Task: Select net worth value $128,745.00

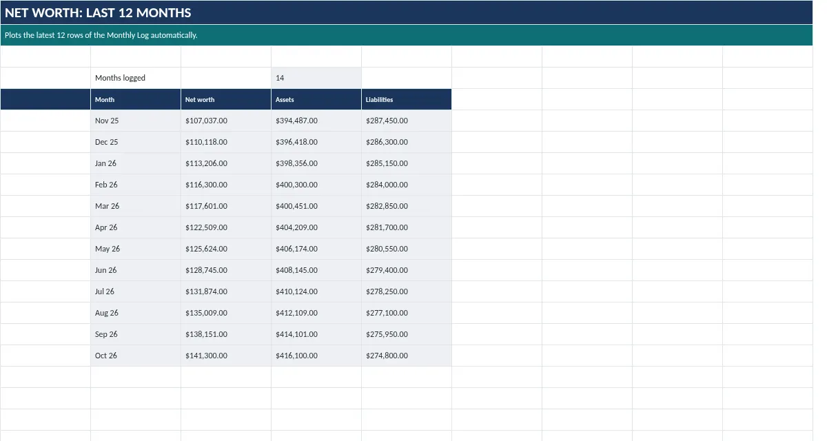Action: tap(226, 270)
